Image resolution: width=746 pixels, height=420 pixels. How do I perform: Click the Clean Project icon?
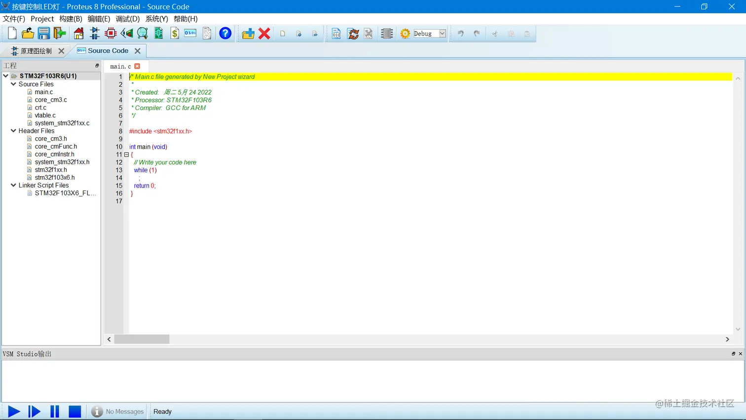click(x=369, y=34)
